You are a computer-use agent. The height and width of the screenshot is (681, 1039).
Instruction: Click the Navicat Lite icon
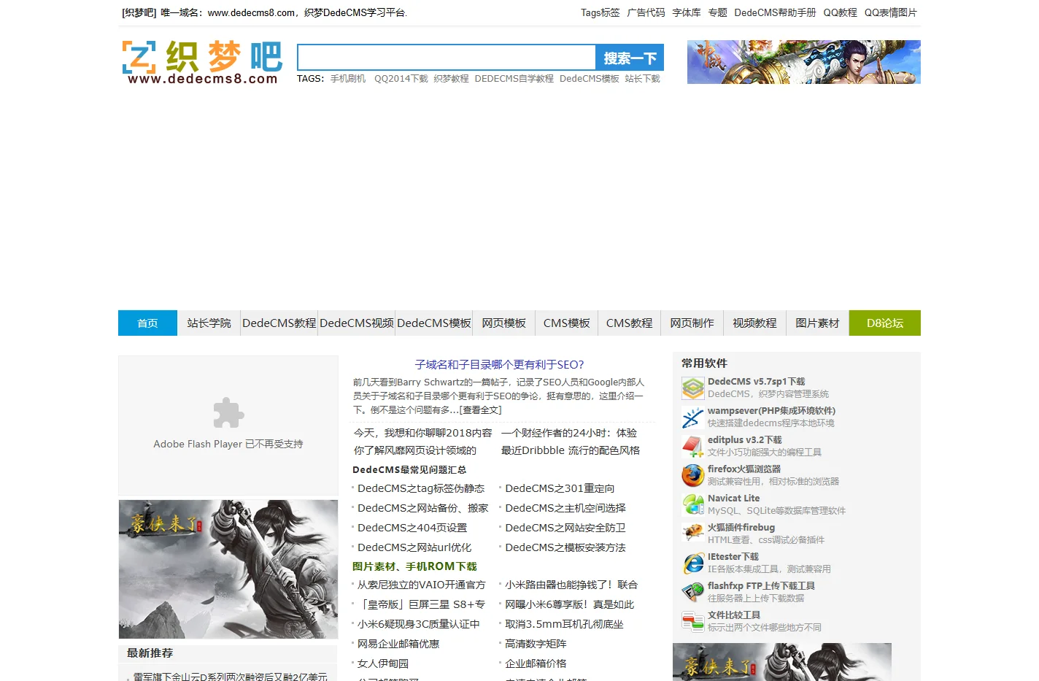(692, 505)
